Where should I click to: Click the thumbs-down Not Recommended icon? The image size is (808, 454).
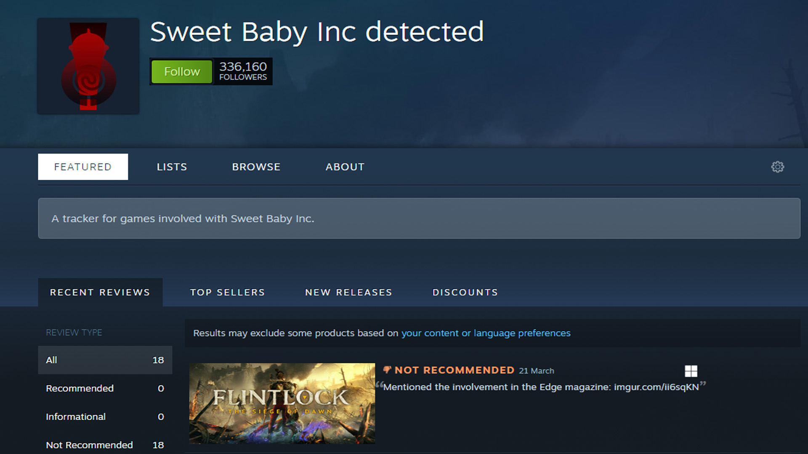coord(387,370)
